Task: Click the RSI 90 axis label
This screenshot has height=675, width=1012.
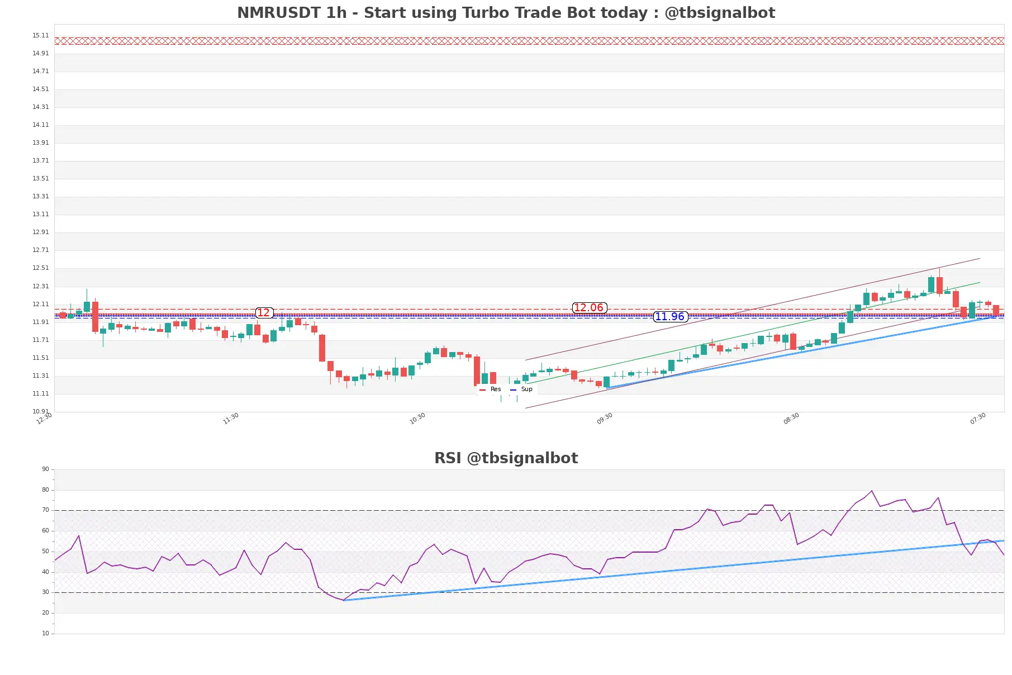Action: 45,469
